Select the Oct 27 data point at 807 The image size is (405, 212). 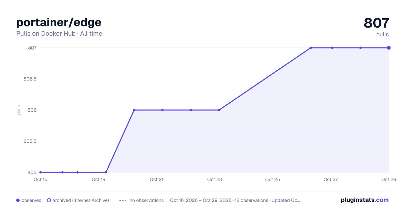point(332,48)
